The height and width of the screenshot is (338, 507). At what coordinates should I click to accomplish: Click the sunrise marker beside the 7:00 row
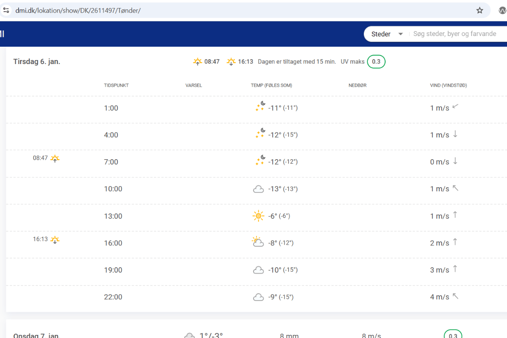55,158
